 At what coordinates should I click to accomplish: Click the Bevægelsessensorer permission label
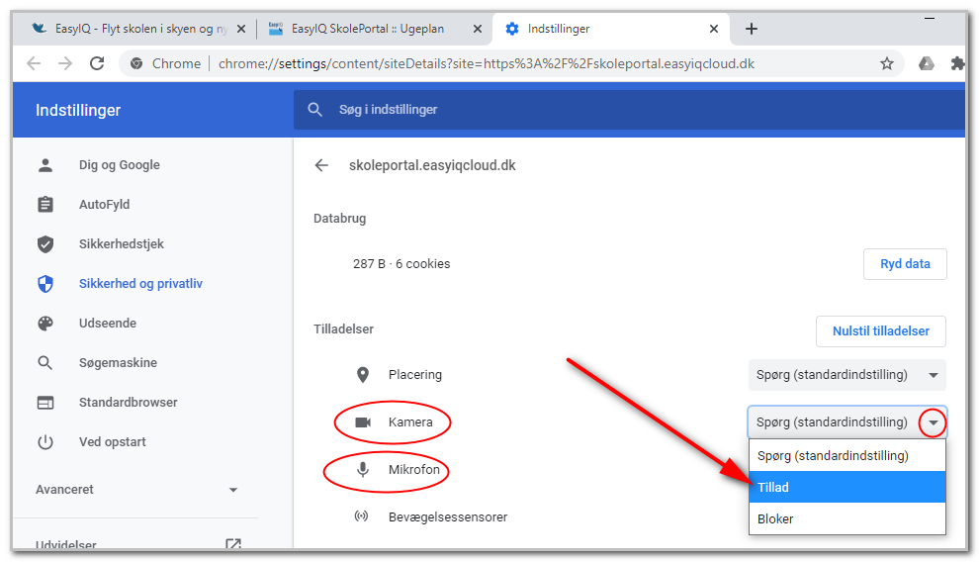[448, 517]
